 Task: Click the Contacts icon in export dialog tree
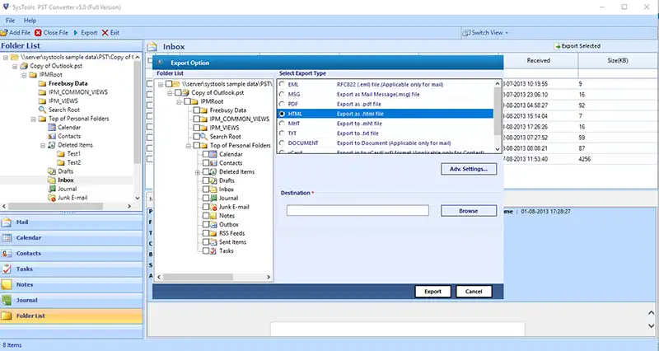pyautogui.click(x=213, y=163)
